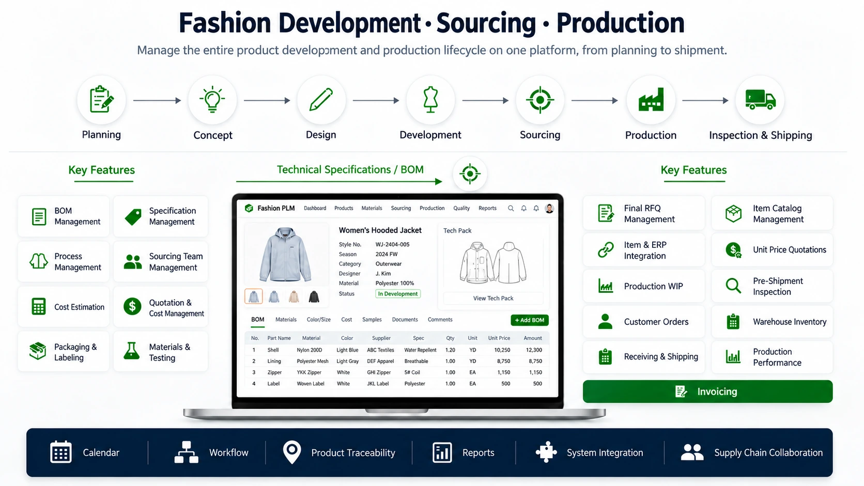
Task: Select the "YKK Zipper" material cell
Action: coord(309,372)
